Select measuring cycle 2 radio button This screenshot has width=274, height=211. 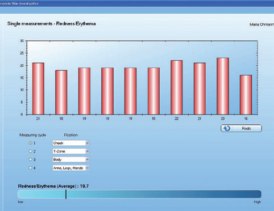coord(30,151)
